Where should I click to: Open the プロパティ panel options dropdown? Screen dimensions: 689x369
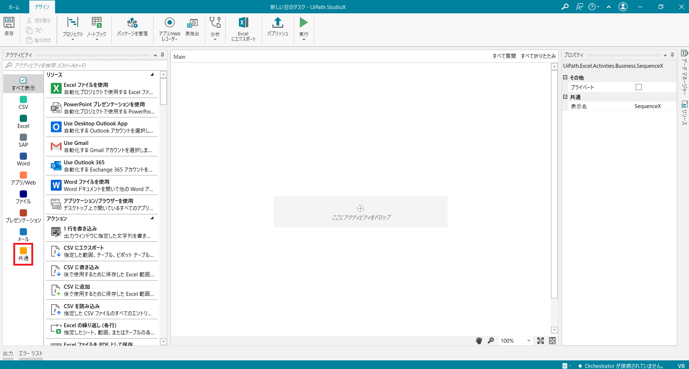pos(665,55)
